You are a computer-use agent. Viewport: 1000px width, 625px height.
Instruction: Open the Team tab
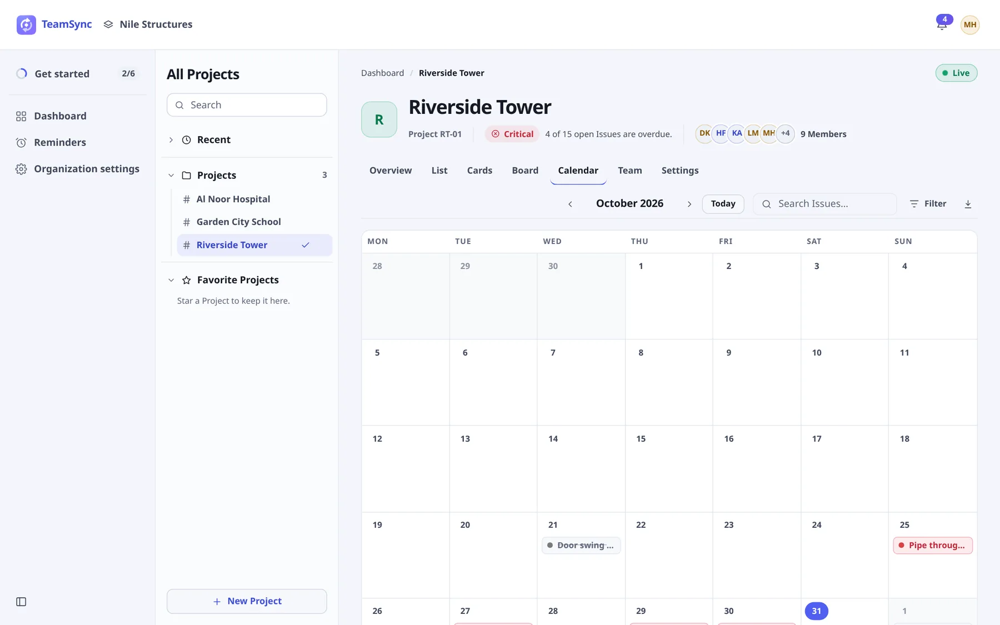[629, 171]
